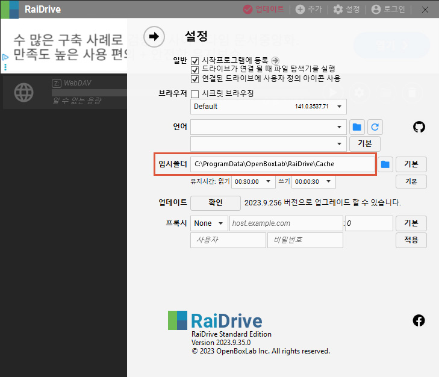This screenshot has width=439, height=377.
Task: Open the GitHub icon link
Action: (x=419, y=127)
